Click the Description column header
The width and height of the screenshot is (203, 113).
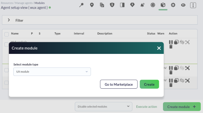coord(105,34)
